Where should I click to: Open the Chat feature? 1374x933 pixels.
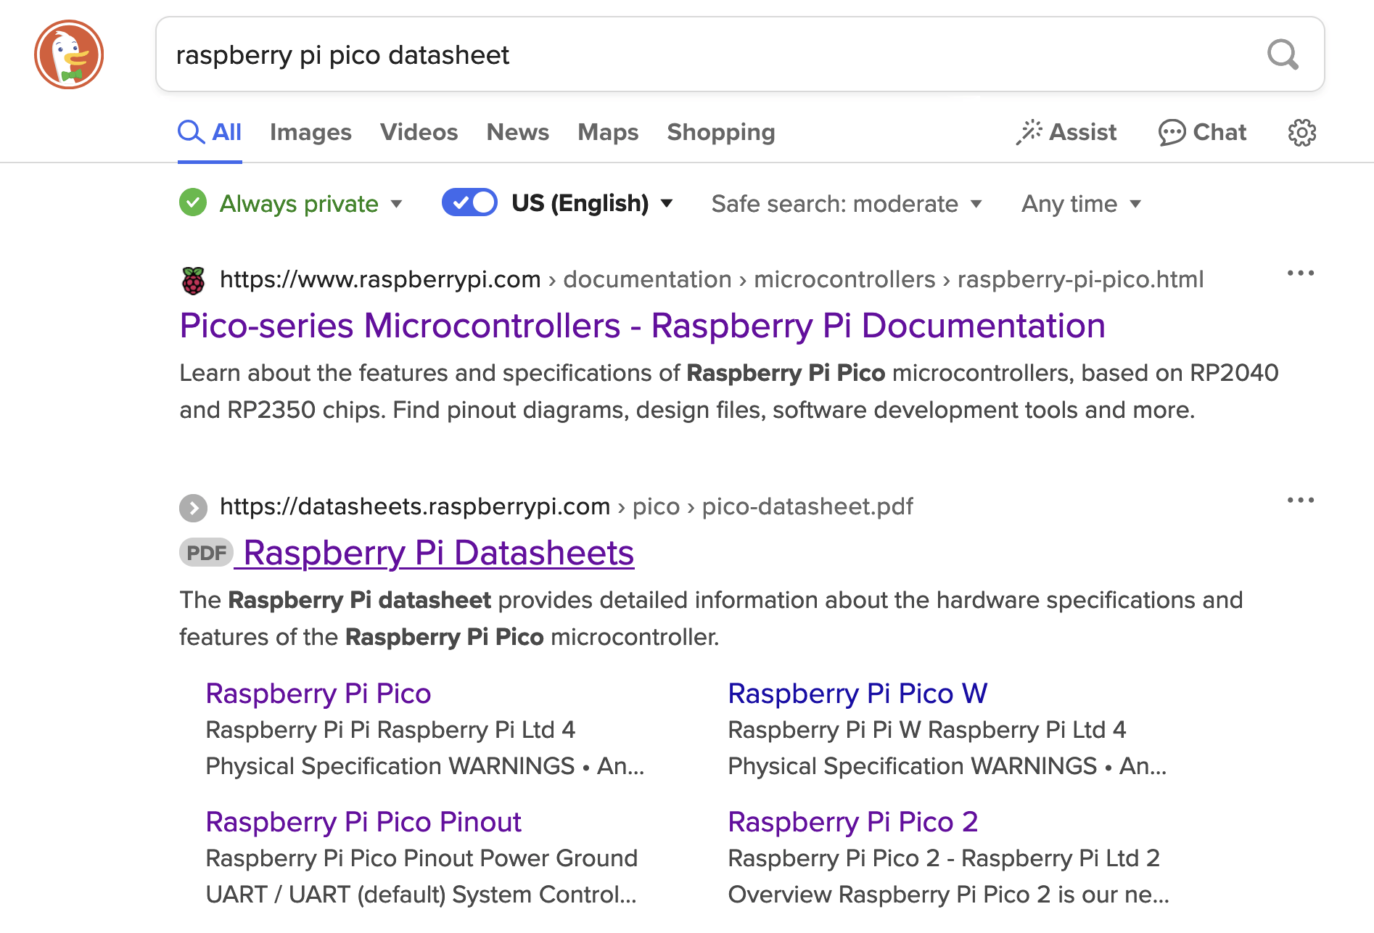coord(1202,133)
